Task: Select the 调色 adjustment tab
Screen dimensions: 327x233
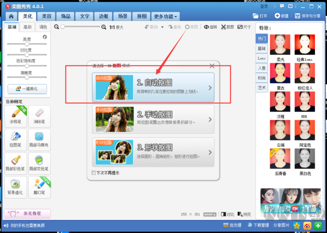Action: pos(43,27)
